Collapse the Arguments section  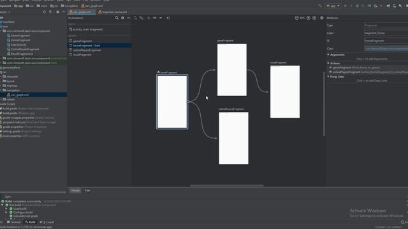coord(328,55)
